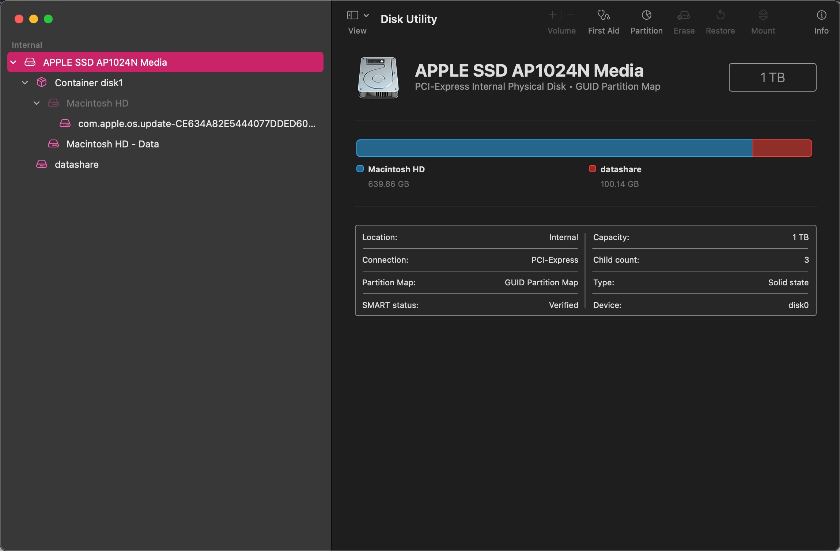
Task: Click the GUID Partition Map table value
Action: click(541, 282)
